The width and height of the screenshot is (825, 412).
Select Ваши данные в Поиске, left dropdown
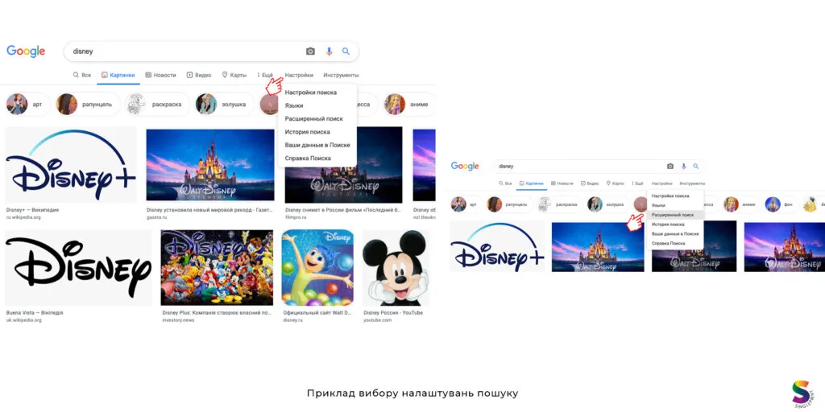click(x=317, y=145)
